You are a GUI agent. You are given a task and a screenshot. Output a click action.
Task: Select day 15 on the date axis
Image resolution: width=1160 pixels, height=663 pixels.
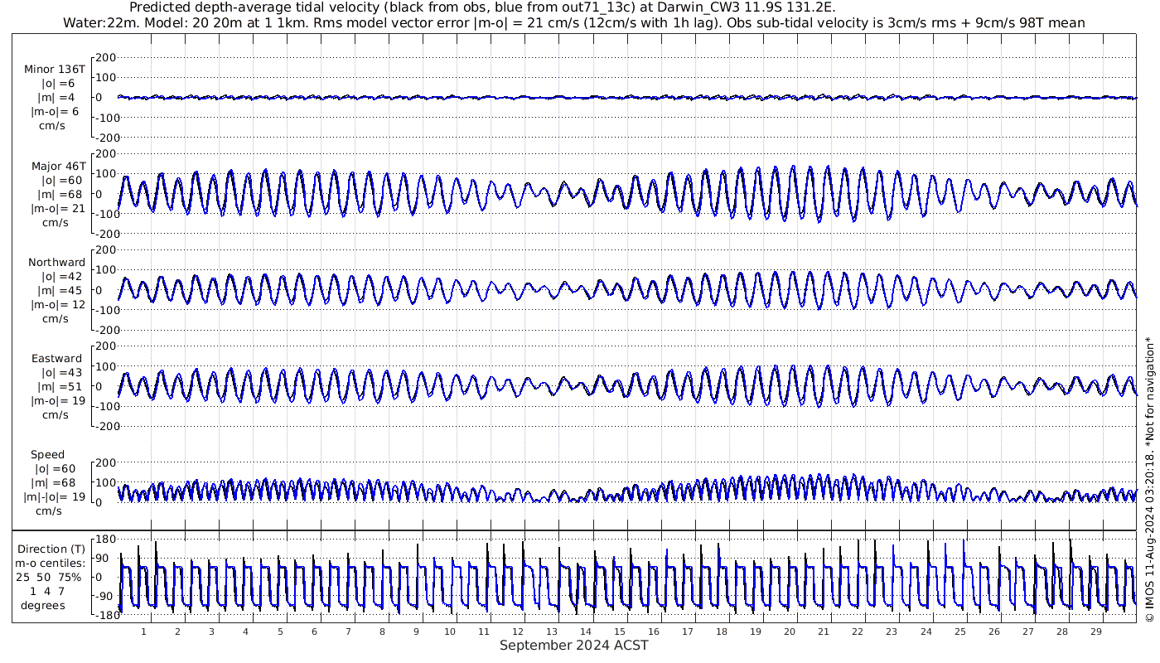click(620, 632)
